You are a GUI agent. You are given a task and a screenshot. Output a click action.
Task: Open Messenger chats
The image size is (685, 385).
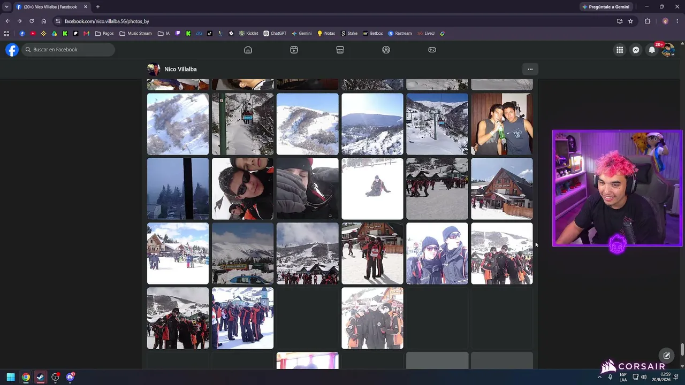[636, 50]
